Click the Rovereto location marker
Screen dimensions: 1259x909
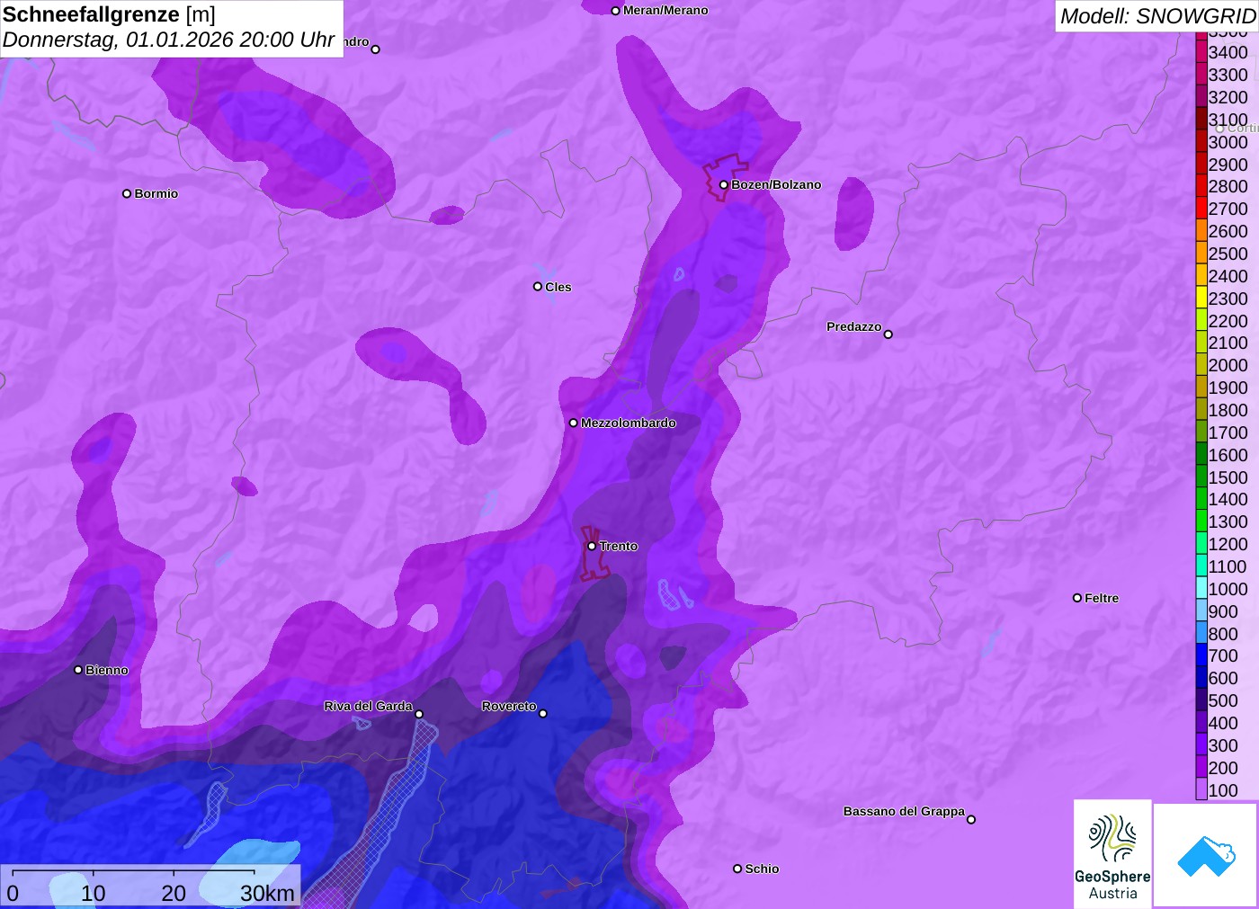543,714
